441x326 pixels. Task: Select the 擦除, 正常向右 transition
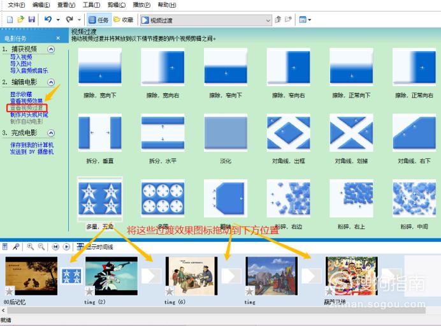414,67
